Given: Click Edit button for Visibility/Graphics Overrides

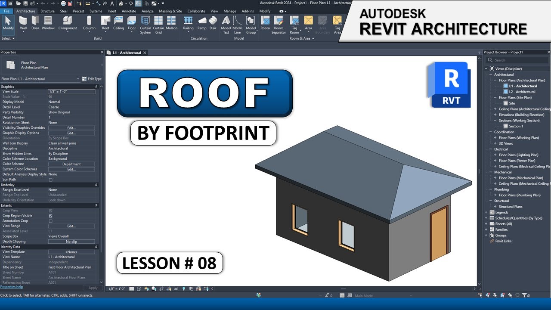Looking at the screenshot, I should click(x=71, y=128).
